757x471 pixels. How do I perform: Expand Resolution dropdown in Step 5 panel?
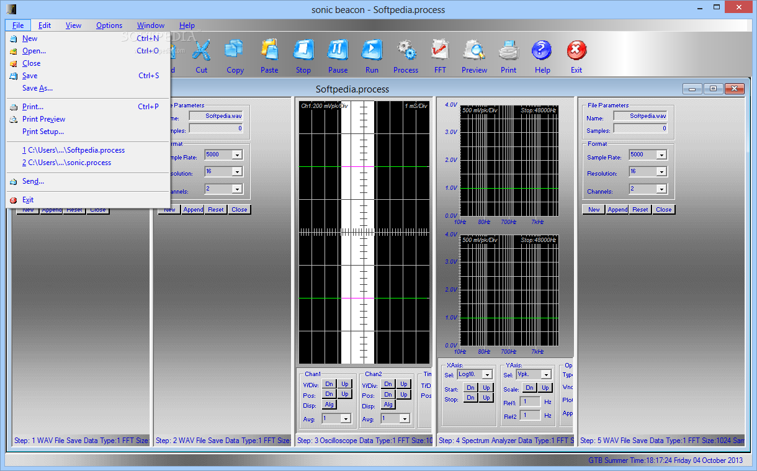tap(661, 172)
